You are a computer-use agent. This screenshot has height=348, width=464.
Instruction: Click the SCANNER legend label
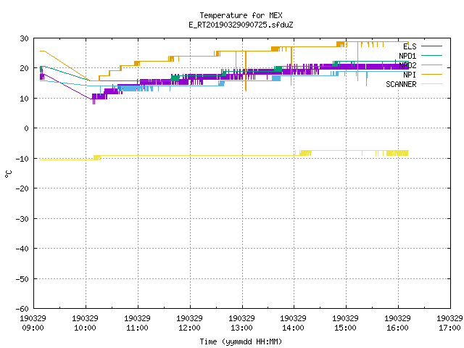point(401,84)
